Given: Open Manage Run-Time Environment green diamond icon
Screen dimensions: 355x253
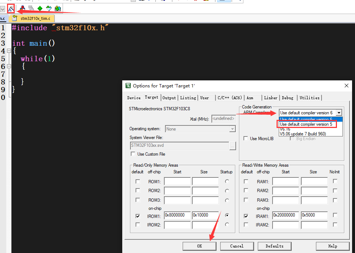Looking at the screenshot, I should point(40,8).
